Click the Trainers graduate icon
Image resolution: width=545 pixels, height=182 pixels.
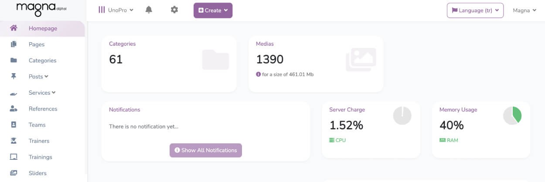(x=14, y=141)
